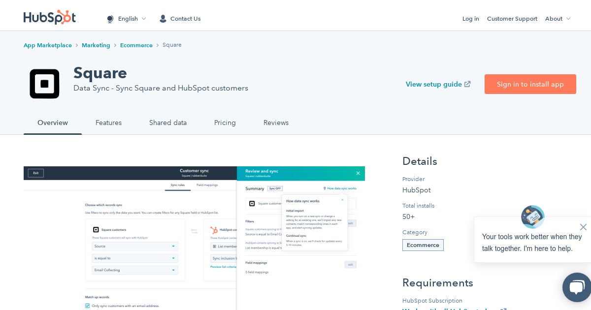591x310 pixels.
Task: Click the Square app logo beside the title
Action: pyautogui.click(x=44, y=83)
